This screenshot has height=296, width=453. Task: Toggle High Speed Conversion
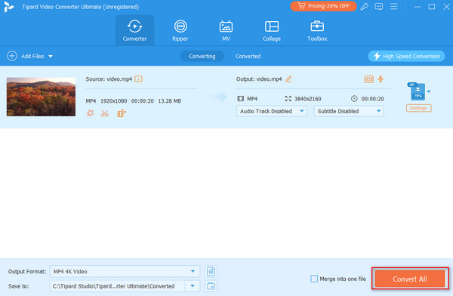(x=406, y=56)
